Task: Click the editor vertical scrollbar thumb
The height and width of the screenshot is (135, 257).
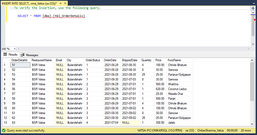Action: (x=253, y=25)
